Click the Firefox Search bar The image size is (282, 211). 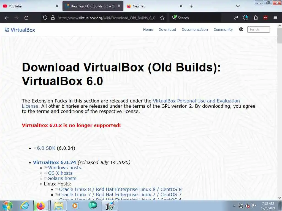[195, 18]
